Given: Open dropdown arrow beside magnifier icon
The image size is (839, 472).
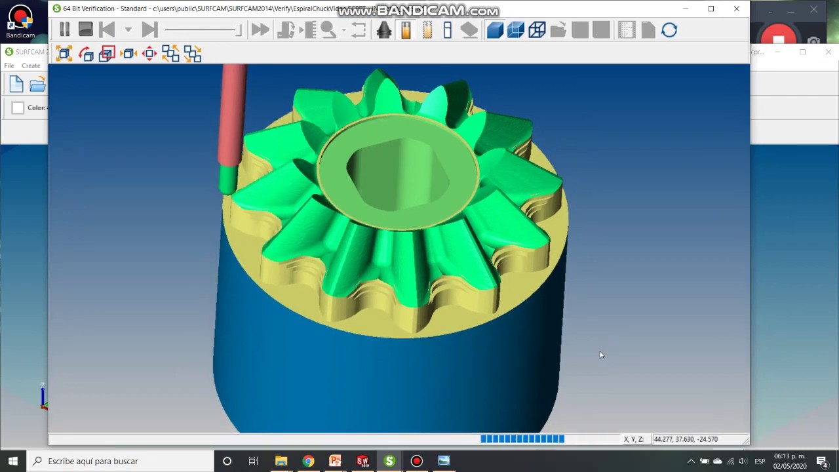Looking at the screenshot, I should (343, 30).
